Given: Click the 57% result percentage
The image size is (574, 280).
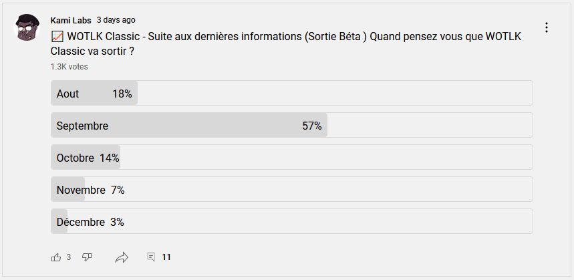Looking at the screenshot, I should (312, 126).
